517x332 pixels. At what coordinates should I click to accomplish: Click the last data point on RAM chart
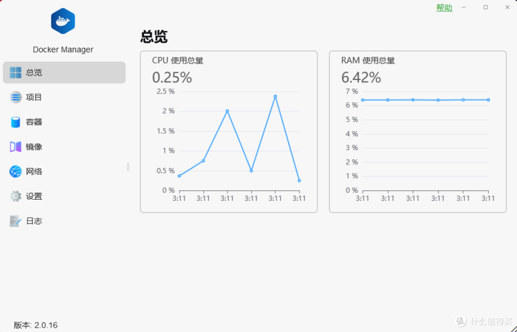click(488, 100)
